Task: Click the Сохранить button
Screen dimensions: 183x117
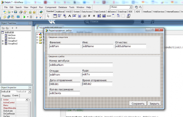Action: click(x=138, y=104)
